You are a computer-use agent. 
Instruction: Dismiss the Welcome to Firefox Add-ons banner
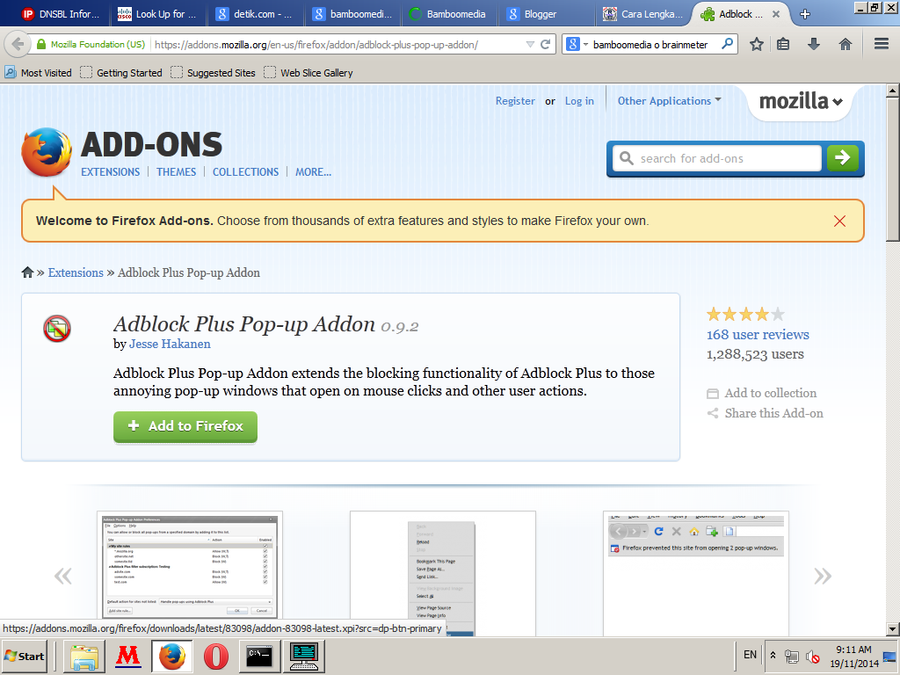pyautogui.click(x=839, y=221)
